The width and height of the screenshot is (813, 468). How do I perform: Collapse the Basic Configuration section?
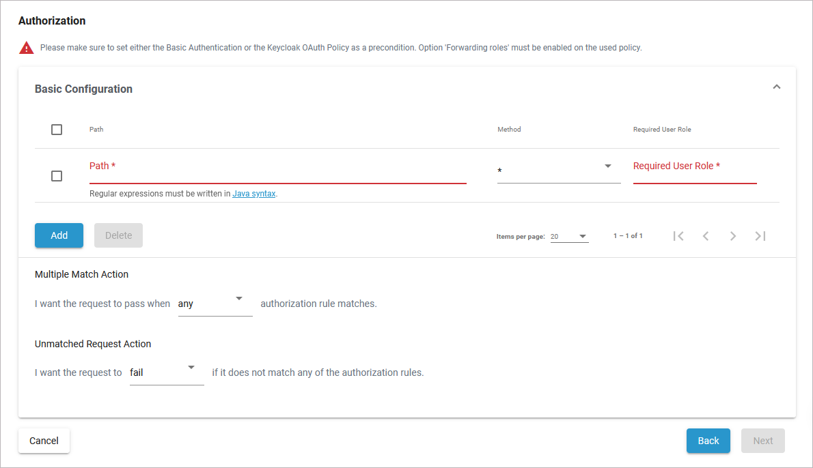point(776,87)
